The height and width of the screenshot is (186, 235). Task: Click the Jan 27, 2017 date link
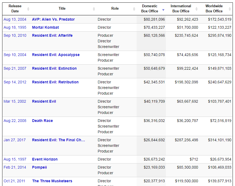tap(15, 140)
